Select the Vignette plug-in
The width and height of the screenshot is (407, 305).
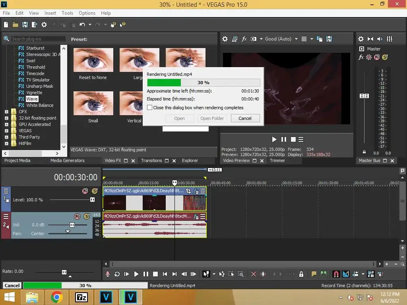34,93
